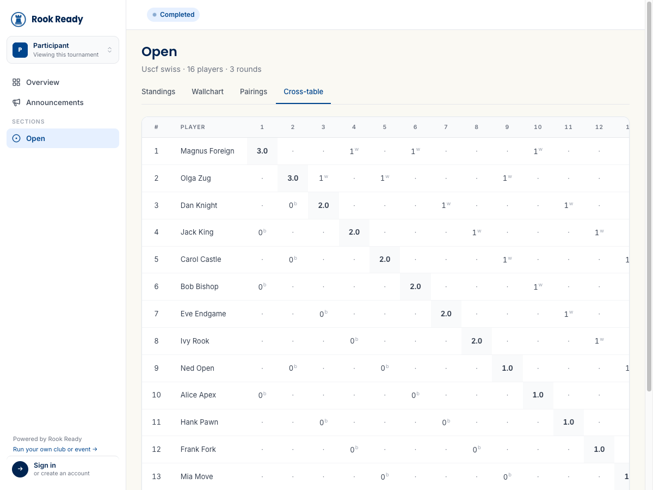Click the Rook Ready logo icon

tap(19, 20)
